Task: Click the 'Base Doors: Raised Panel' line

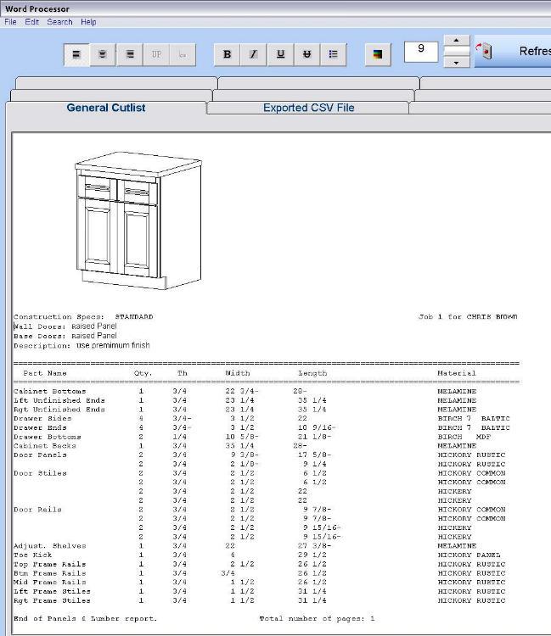Action: tap(65, 337)
